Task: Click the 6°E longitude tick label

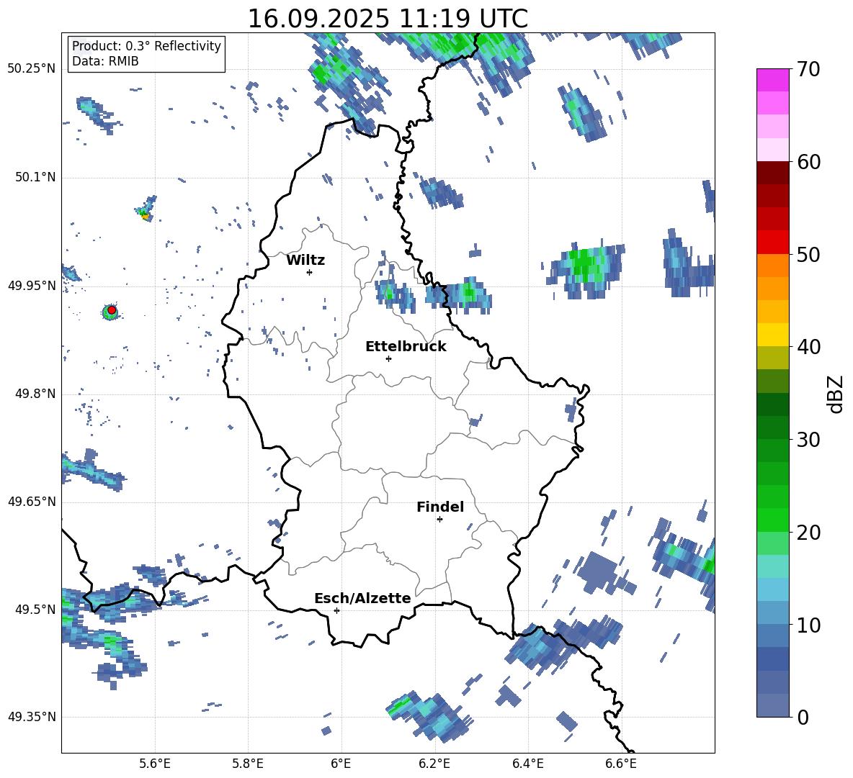Action: click(341, 764)
